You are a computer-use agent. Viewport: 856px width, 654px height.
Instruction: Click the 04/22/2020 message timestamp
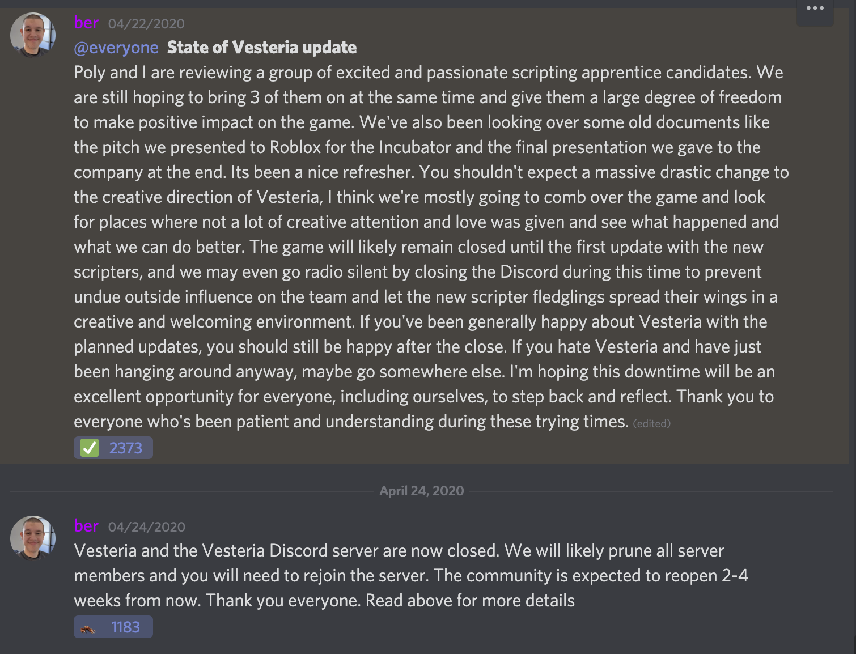tap(146, 24)
